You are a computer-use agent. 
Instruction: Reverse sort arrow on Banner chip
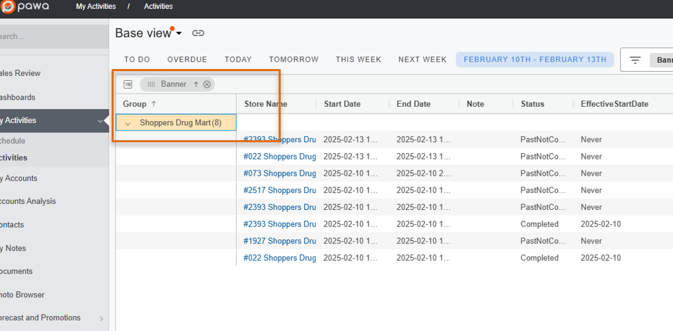196,85
